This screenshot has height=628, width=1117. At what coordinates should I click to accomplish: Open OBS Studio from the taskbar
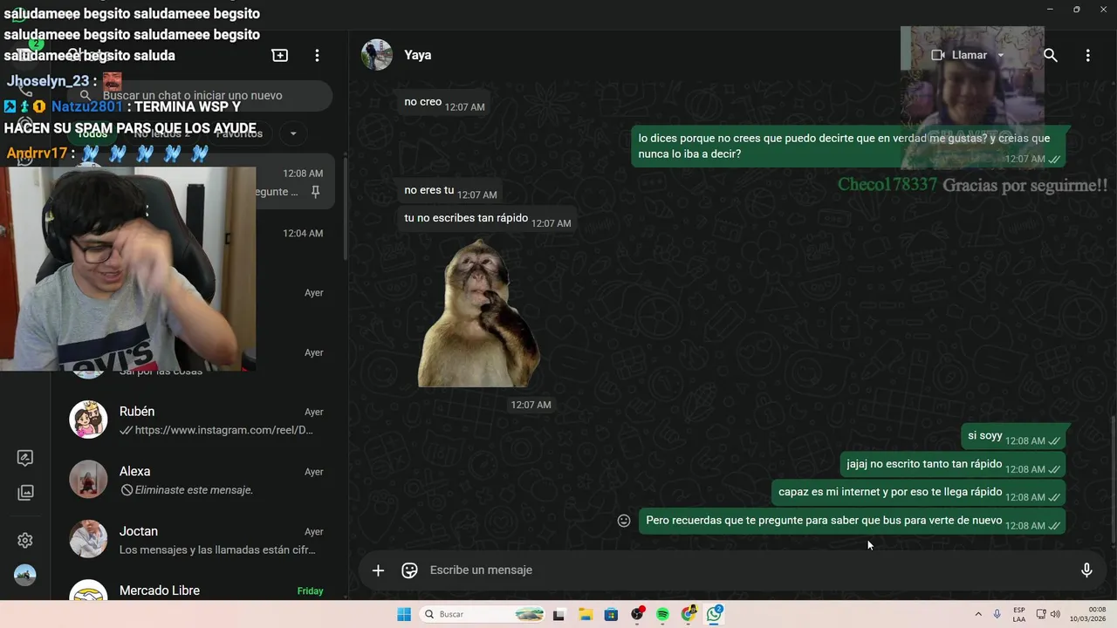tap(637, 614)
